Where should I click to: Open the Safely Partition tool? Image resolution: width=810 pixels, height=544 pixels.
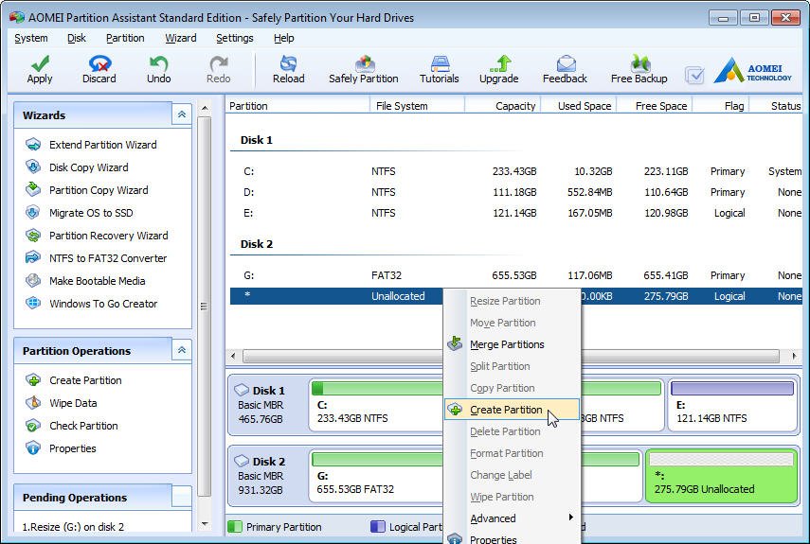pos(364,69)
